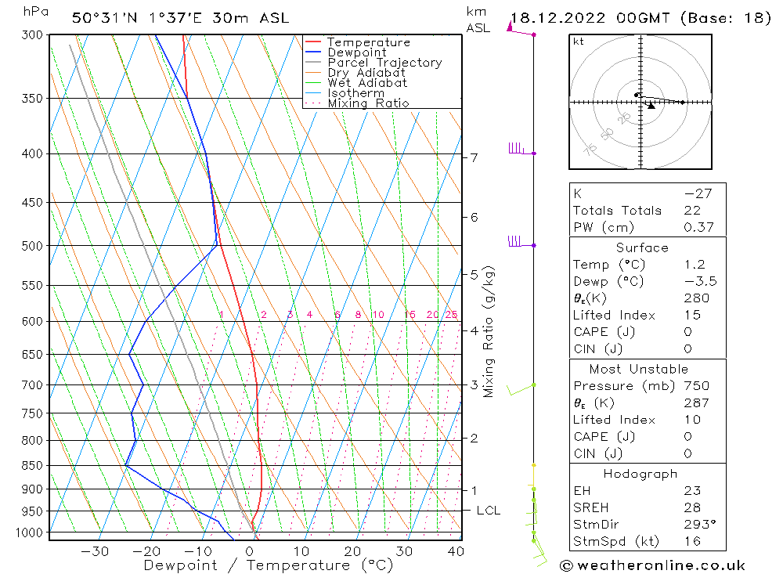The height and width of the screenshot is (574, 783).
Task: Click the Isotherm legend label
Action: point(356,93)
